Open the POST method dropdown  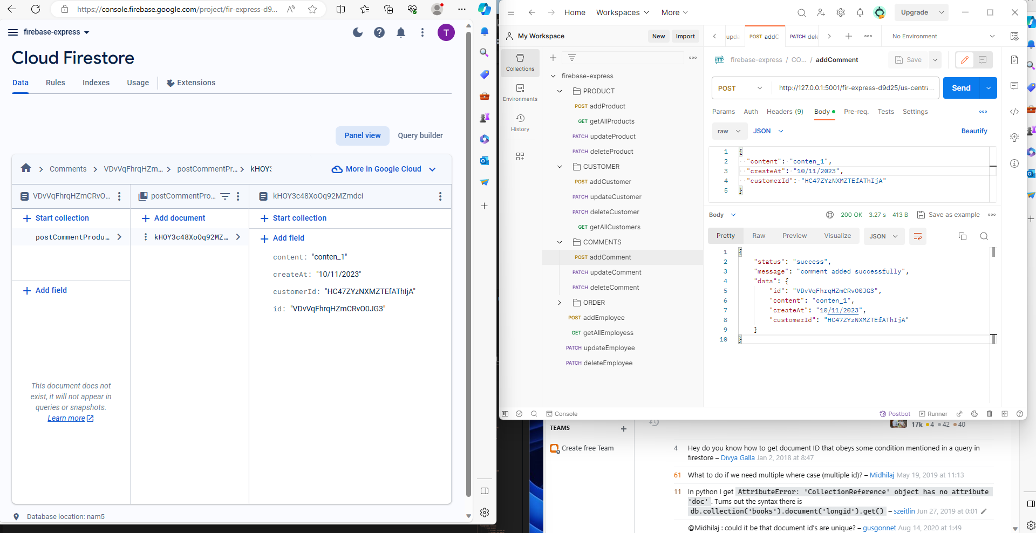pyautogui.click(x=740, y=88)
